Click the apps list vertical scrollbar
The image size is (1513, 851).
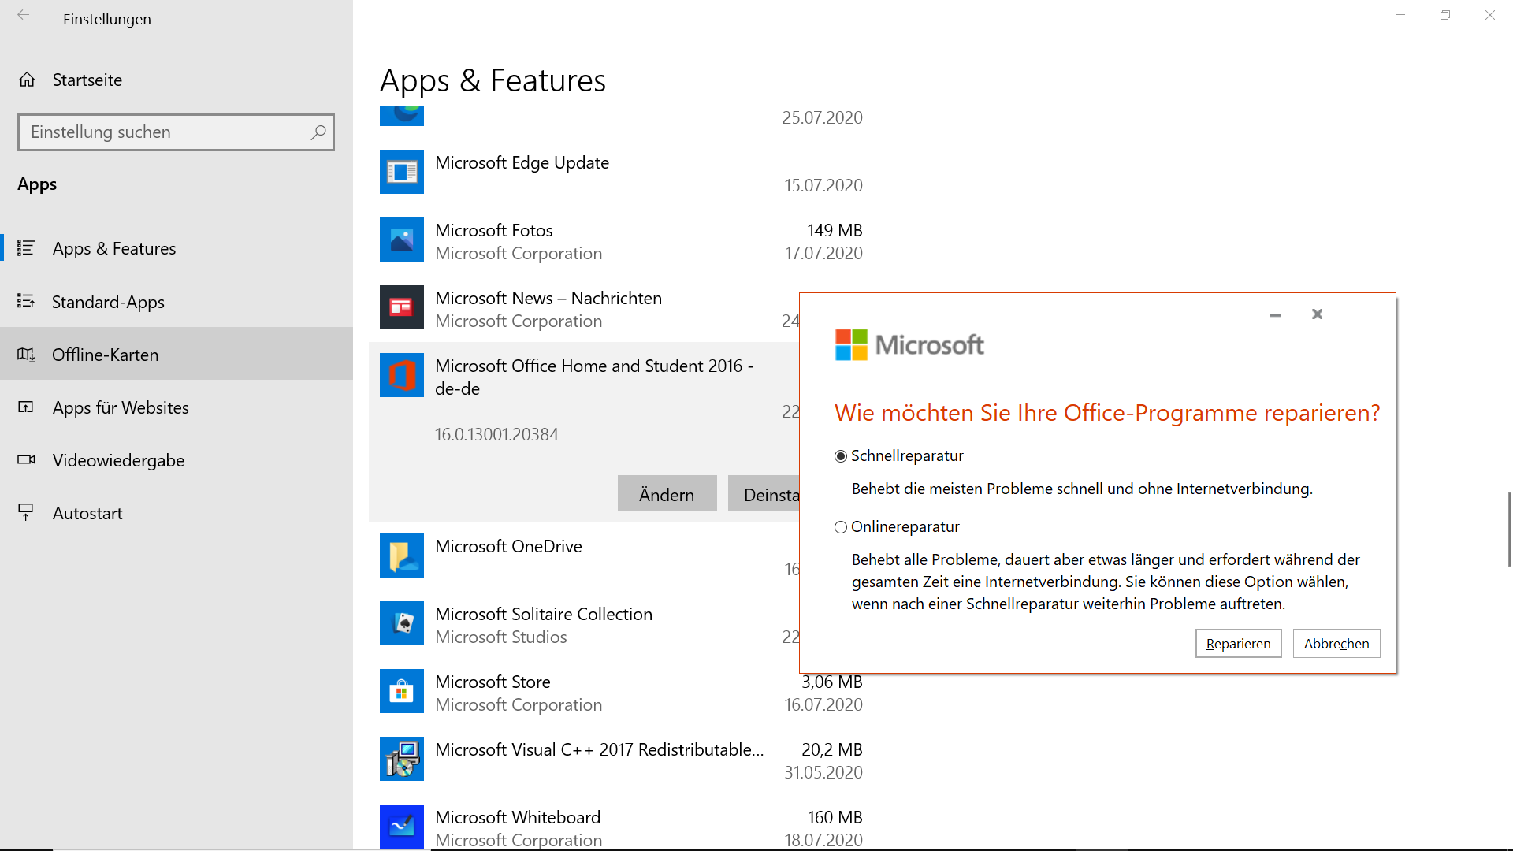click(x=1509, y=529)
